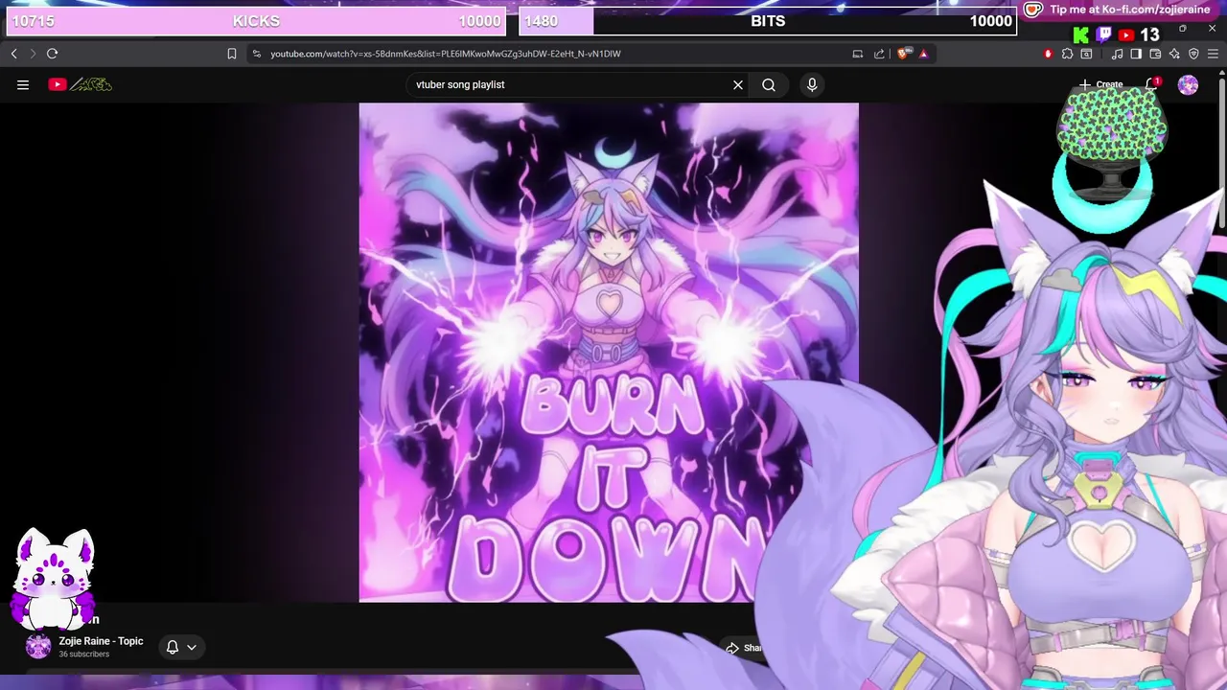This screenshot has height=690, width=1227.
Task: Open the Brave Rewards triangle icon
Action: click(x=923, y=54)
